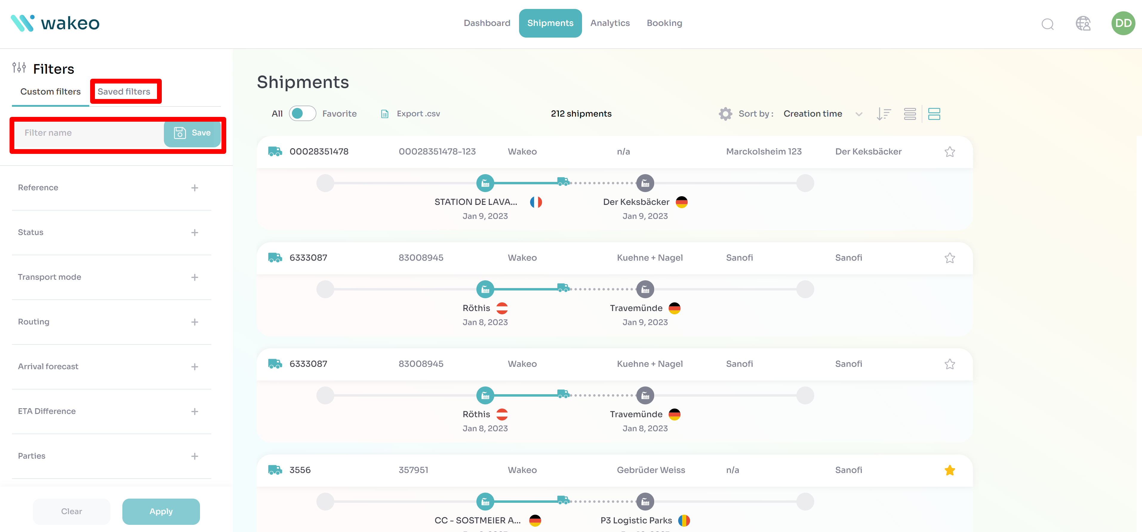The height and width of the screenshot is (532, 1142).
Task: Switch to the Saved filters tab
Action: pos(124,92)
